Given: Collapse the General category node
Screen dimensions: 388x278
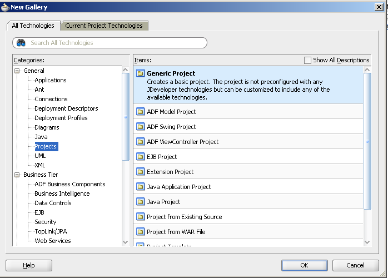Looking at the screenshot, I should (17, 71).
